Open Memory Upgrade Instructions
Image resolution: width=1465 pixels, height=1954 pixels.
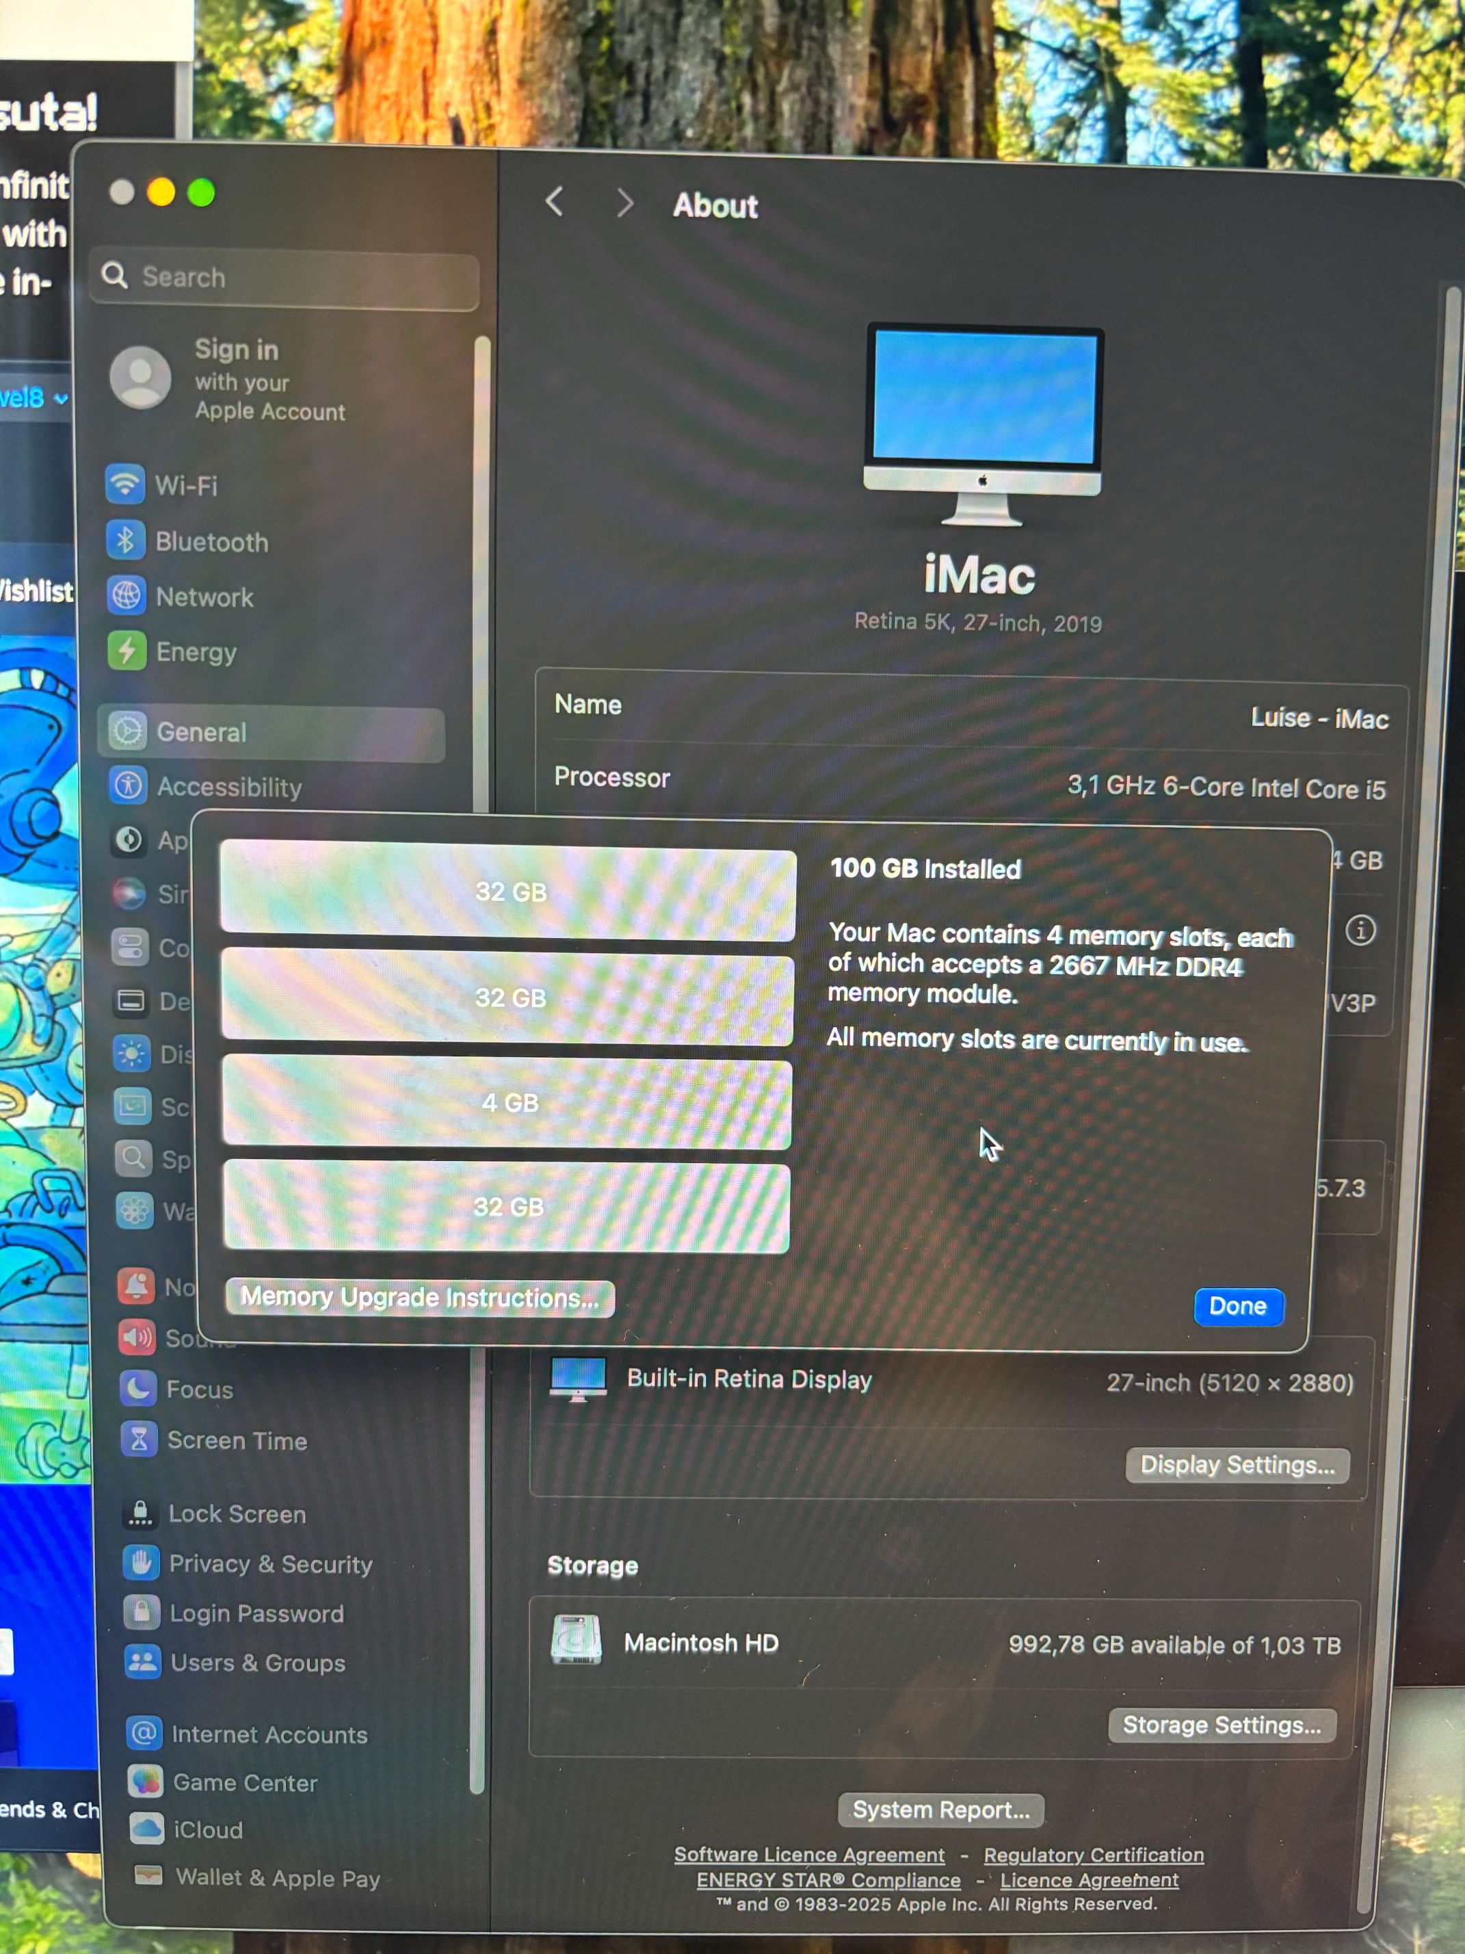tap(419, 1298)
